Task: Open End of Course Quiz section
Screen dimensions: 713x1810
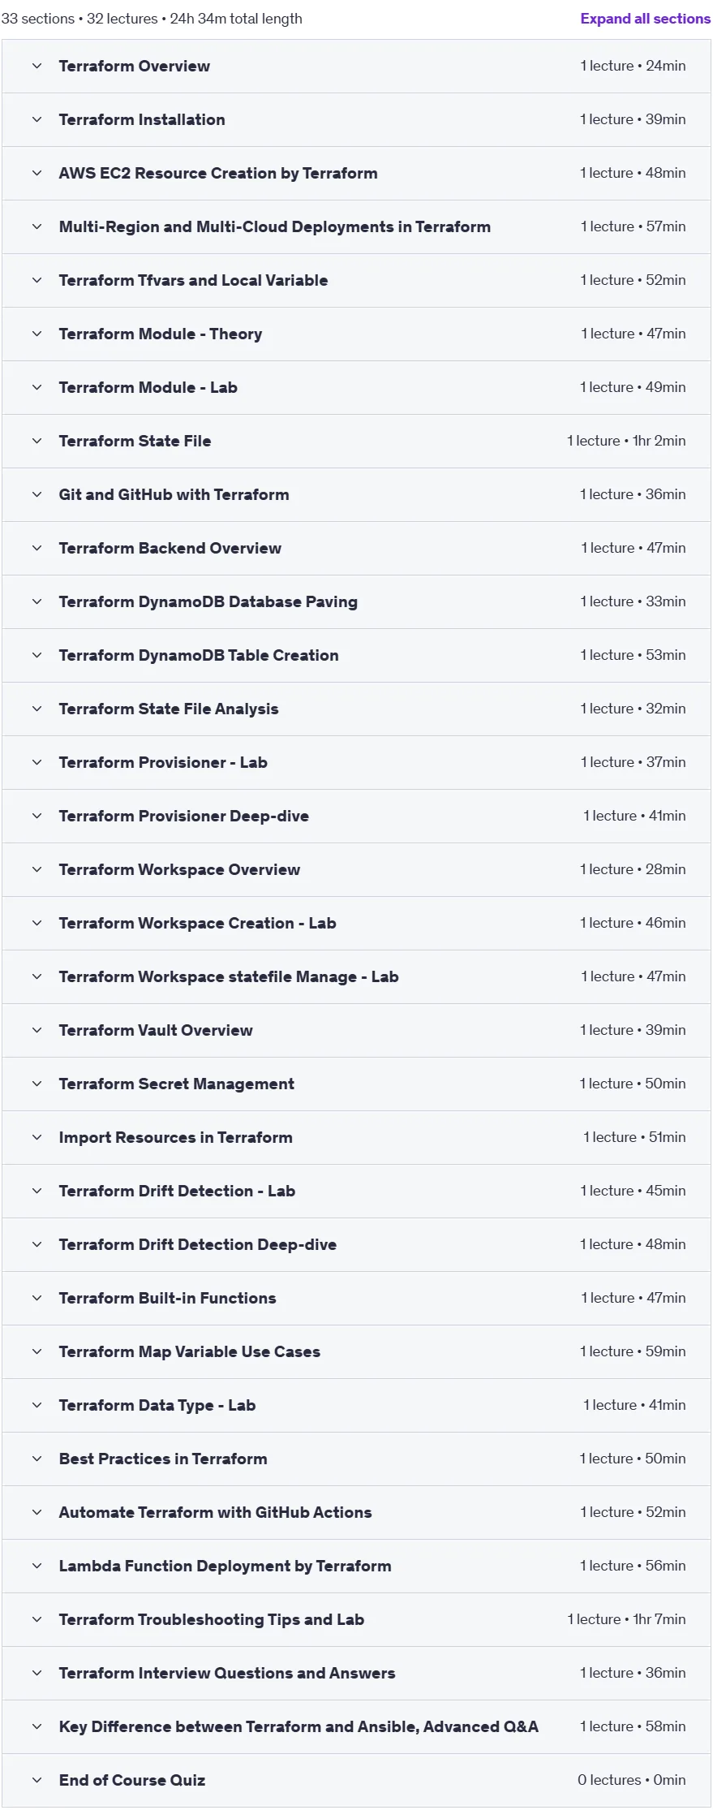Action: [x=356, y=1780]
